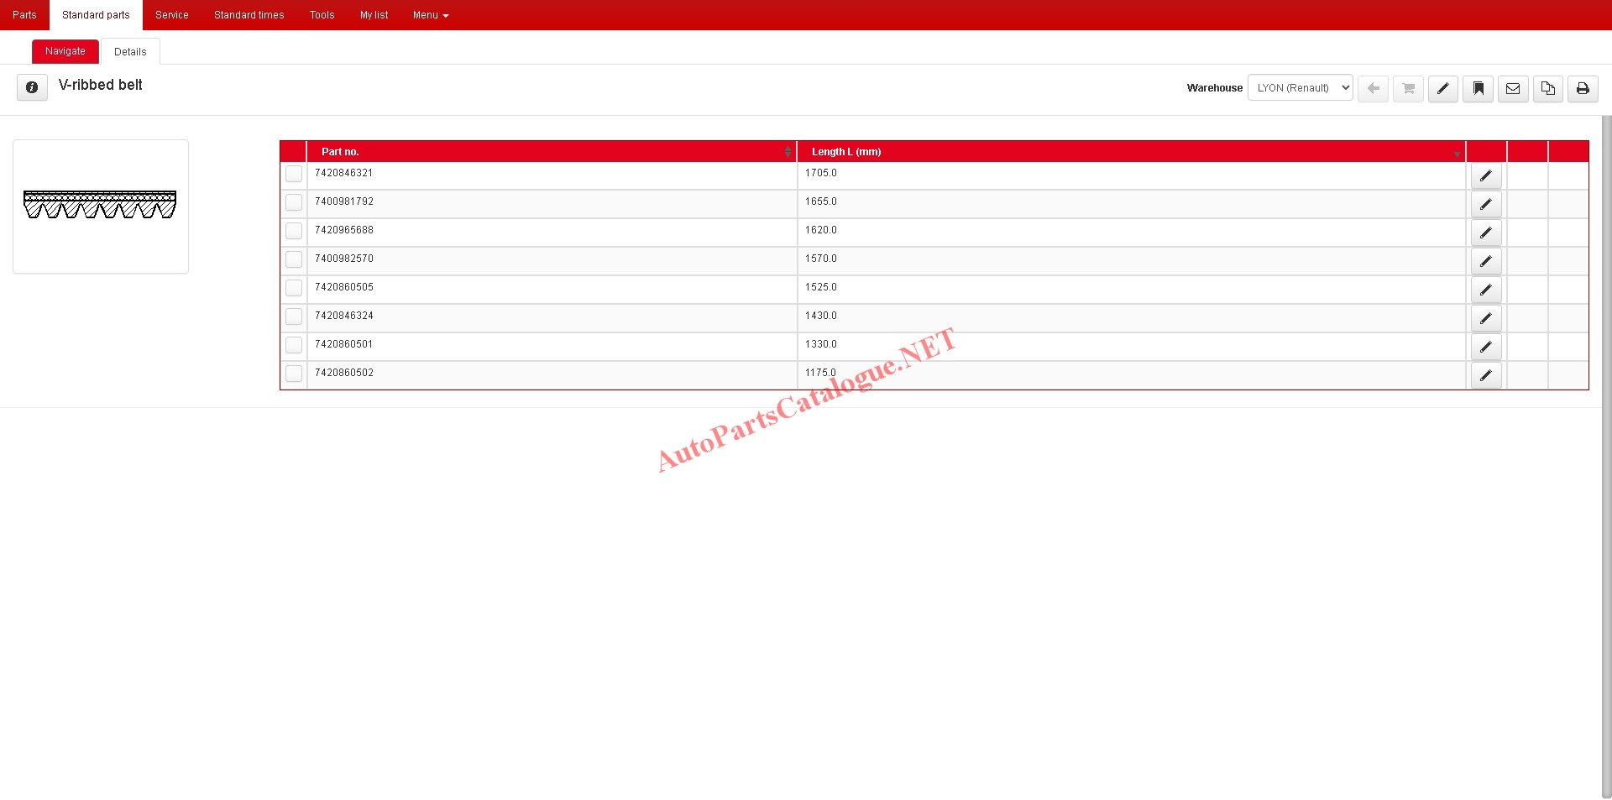1612x800 pixels.
Task: Expand the Menu dropdown in top bar
Action: click(x=430, y=15)
